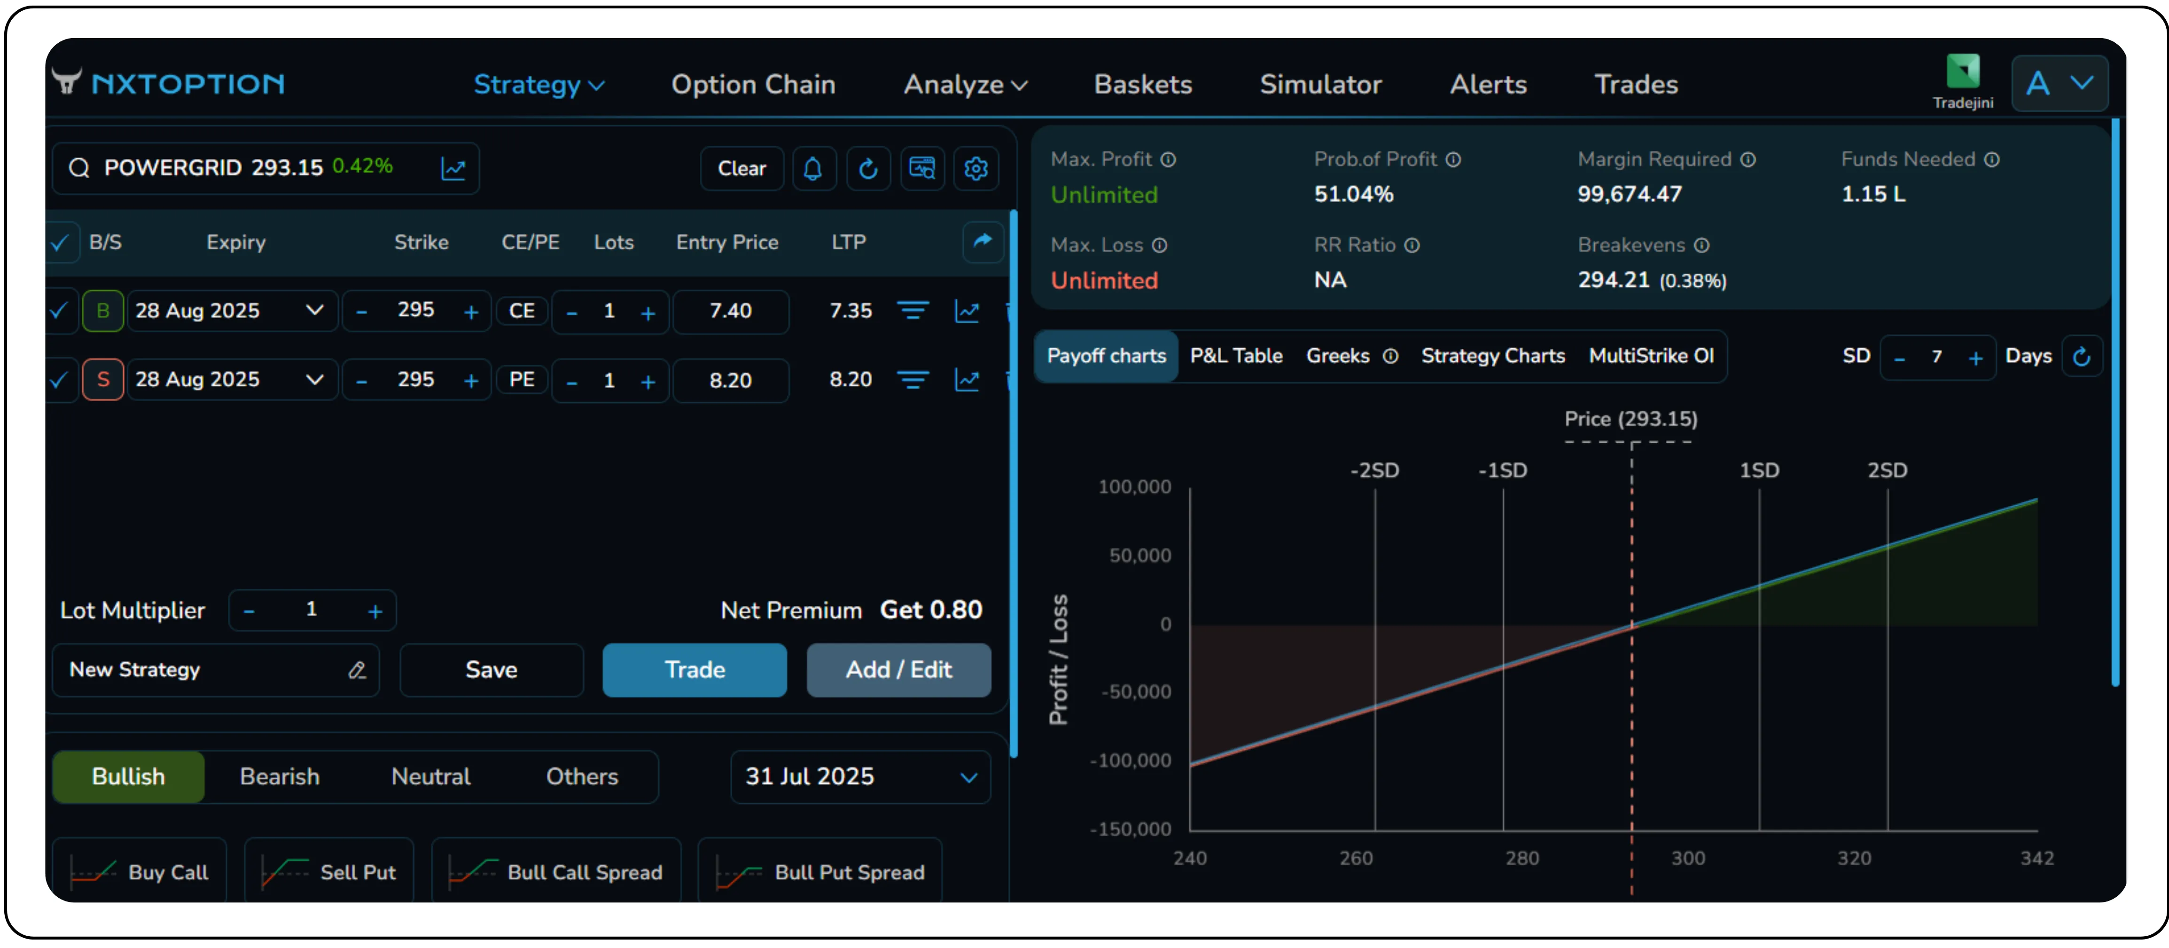Open the chart icon beside POWERGRID price
Viewport: 2169px width, 948px height.
(454, 168)
